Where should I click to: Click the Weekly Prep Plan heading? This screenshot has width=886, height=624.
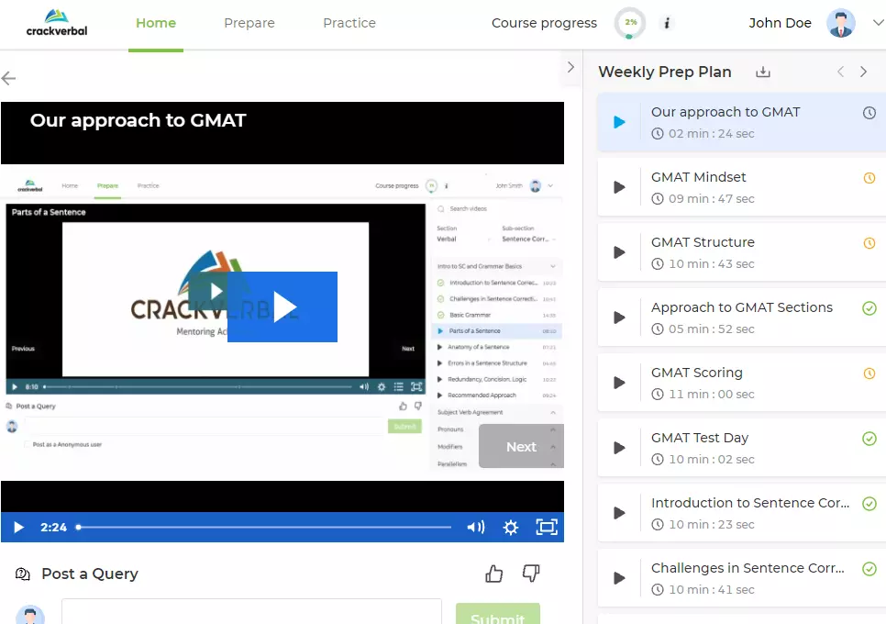click(x=664, y=72)
